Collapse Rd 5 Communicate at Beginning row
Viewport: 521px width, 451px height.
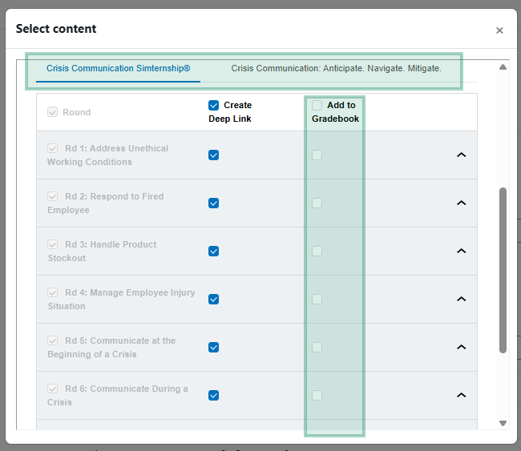coord(461,347)
